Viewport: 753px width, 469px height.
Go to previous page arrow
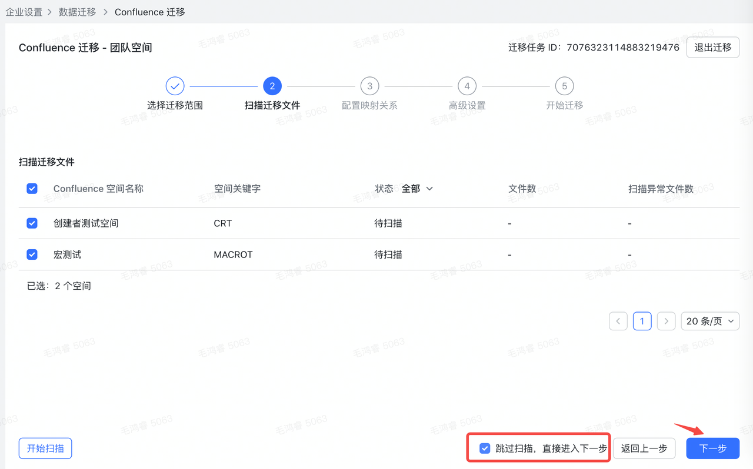click(x=618, y=321)
